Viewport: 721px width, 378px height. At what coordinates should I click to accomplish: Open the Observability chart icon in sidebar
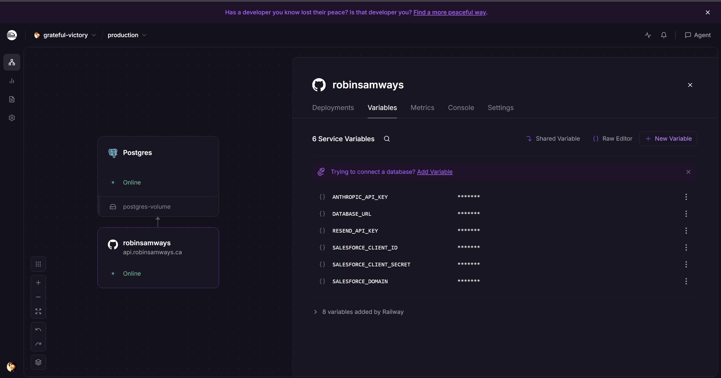pyautogui.click(x=12, y=81)
